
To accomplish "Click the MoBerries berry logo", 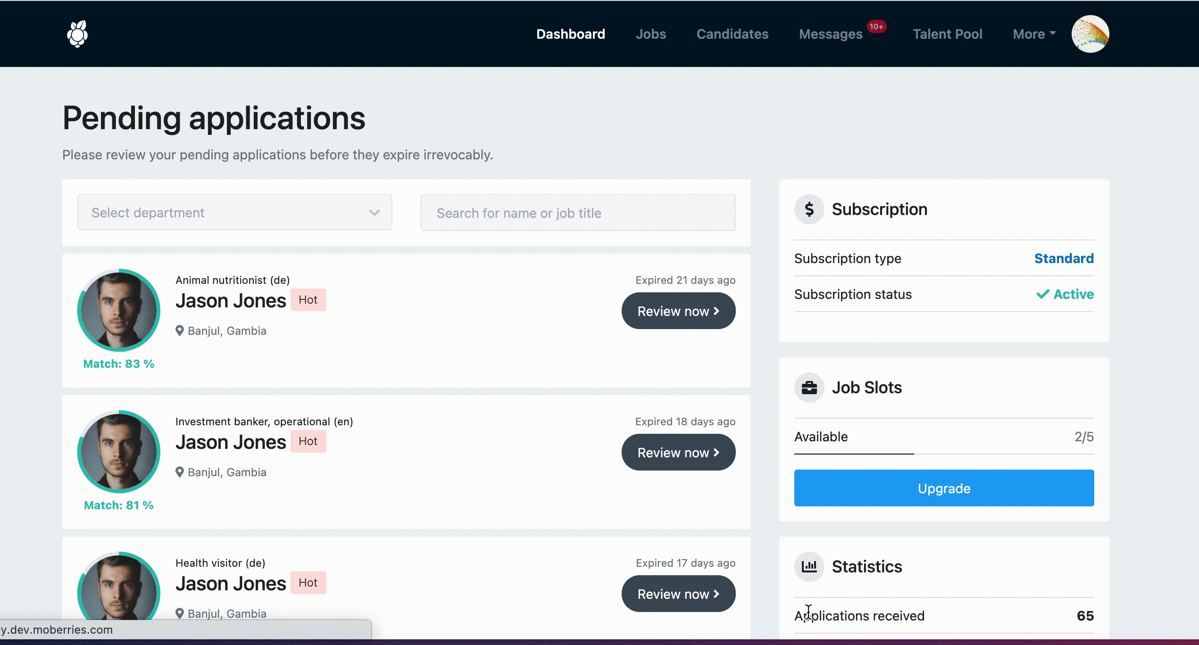I will pyautogui.click(x=77, y=33).
